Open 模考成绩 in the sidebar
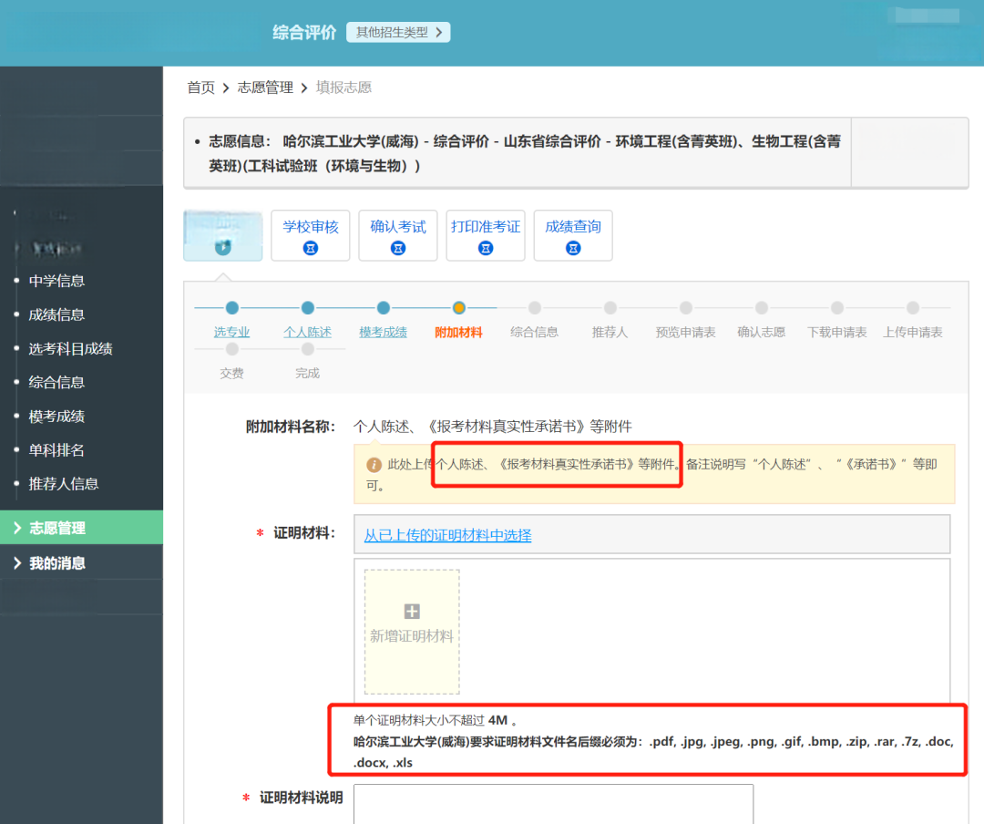This screenshot has height=824, width=984. pos(56,416)
